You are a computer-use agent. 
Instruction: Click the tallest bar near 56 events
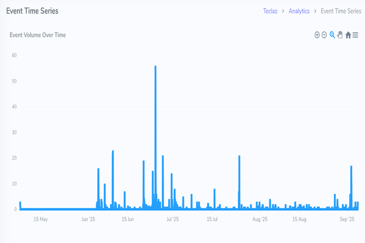click(156, 137)
